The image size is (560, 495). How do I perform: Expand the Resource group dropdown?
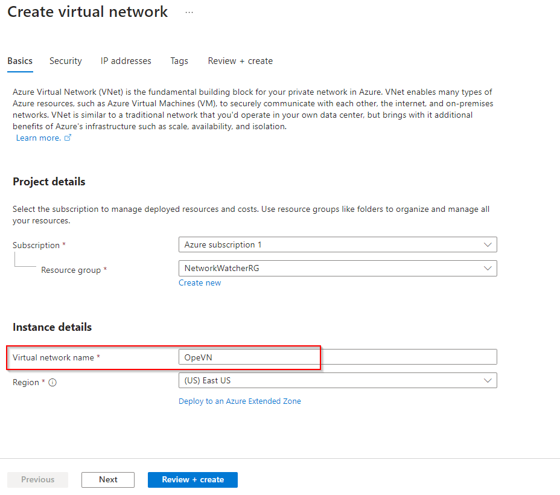click(x=488, y=268)
